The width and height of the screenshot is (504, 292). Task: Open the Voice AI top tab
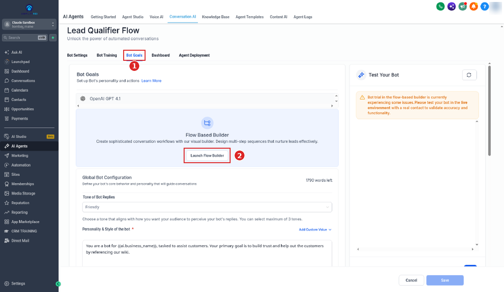pyautogui.click(x=156, y=17)
